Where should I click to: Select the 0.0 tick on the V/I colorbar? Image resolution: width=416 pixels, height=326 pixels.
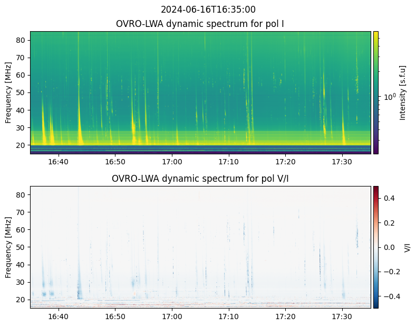pyautogui.click(x=389, y=247)
